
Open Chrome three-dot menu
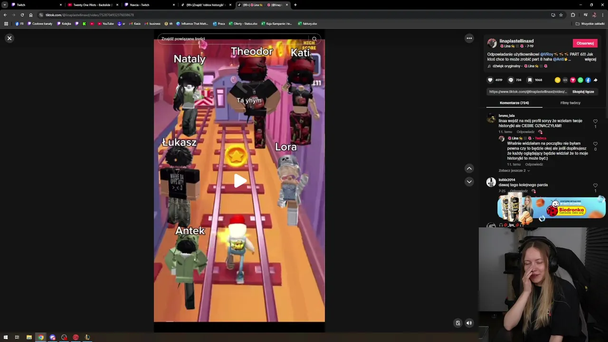pos(602,15)
